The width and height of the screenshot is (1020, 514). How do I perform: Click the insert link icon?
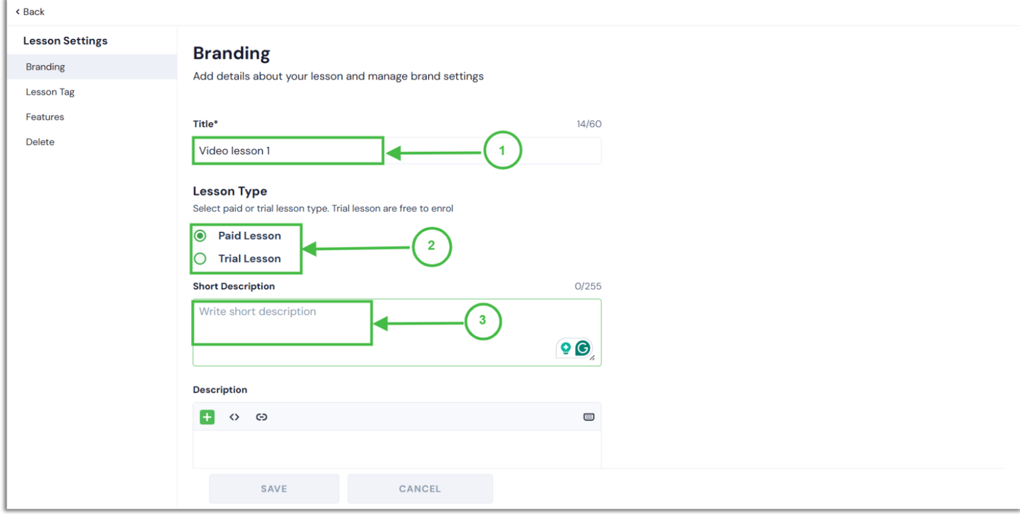pos(262,417)
